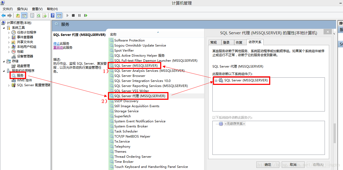The height and width of the screenshot is (170, 343).
Task: Click the Back arrow in the toolbar
Action: click(3, 15)
